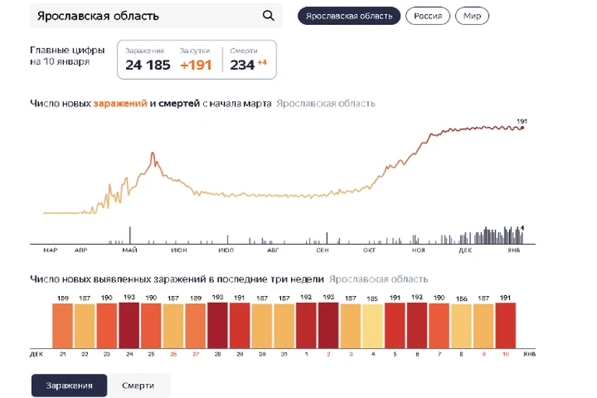Switch scope to Мир
The width and height of the screenshot is (597, 398).
[x=472, y=16]
